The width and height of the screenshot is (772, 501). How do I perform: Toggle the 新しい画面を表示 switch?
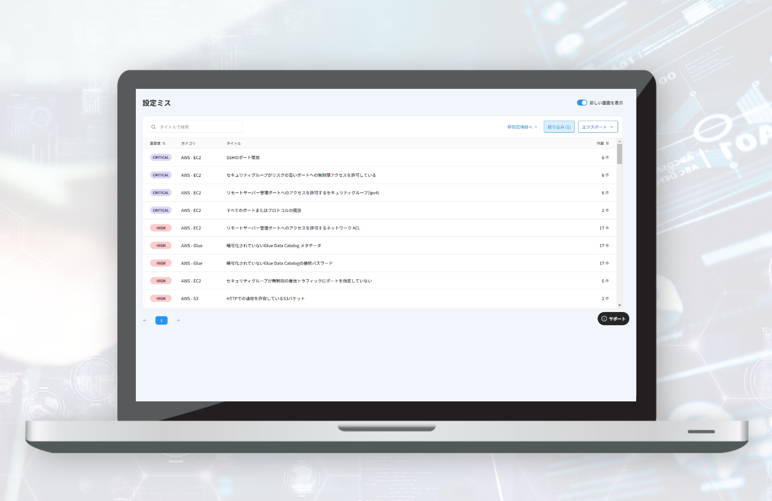point(581,103)
